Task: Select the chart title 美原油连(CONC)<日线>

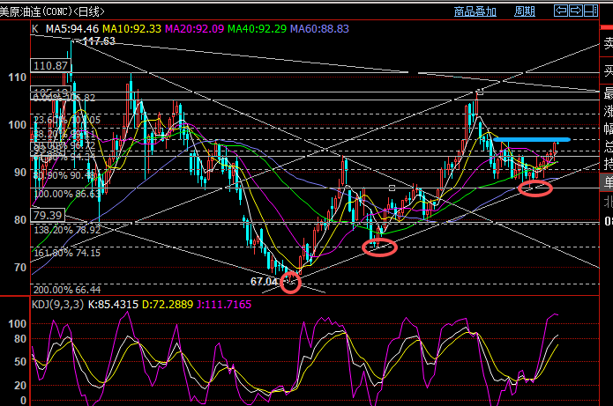Action: pyautogui.click(x=52, y=11)
